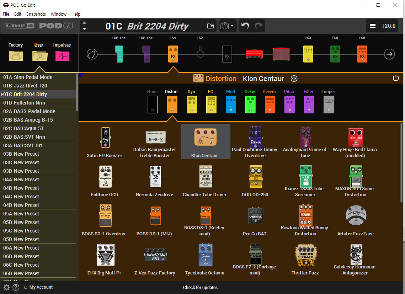Open preferences gear icon
The image size is (405, 294).
[6, 287]
